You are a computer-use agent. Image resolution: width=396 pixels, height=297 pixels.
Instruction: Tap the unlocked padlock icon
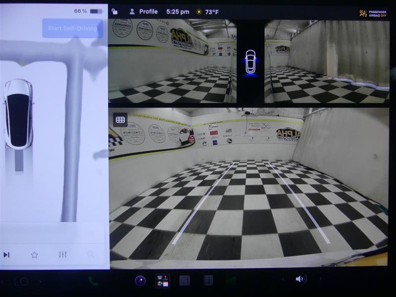tap(115, 11)
